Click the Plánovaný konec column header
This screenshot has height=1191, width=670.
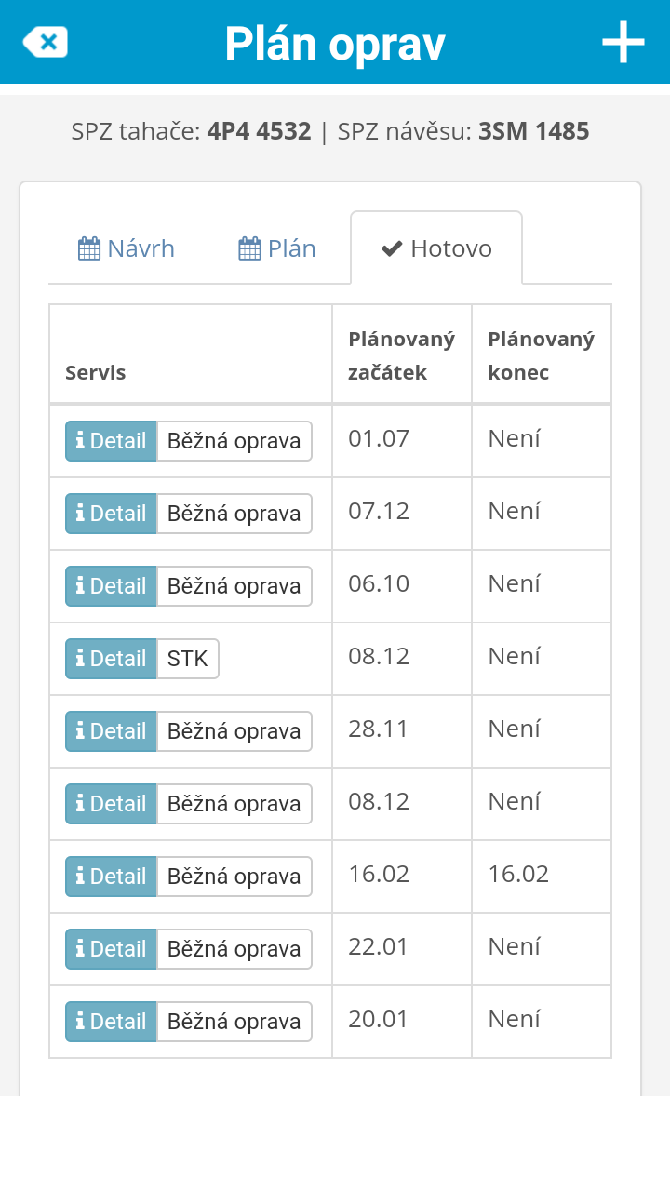coord(541,355)
